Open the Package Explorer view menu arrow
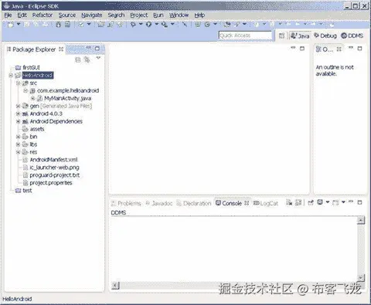The width and height of the screenshot is (371, 305). [98, 58]
